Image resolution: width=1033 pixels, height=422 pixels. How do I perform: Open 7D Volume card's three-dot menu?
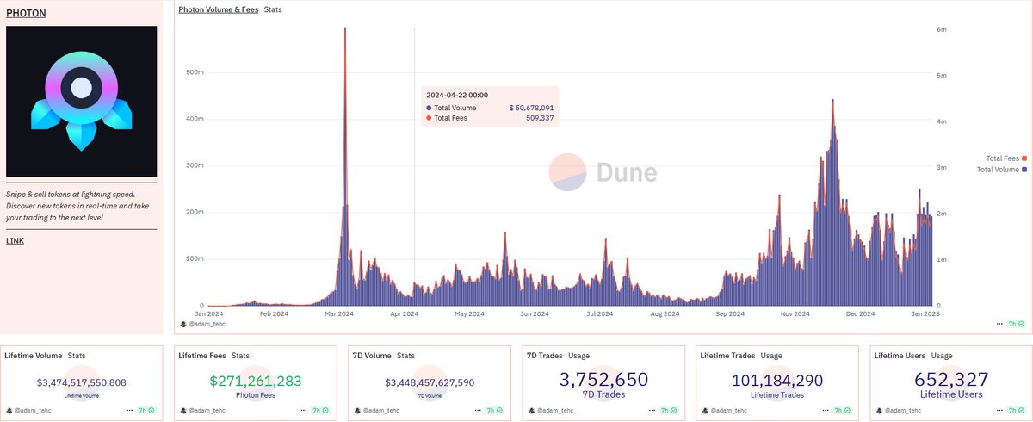[x=477, y=411]
